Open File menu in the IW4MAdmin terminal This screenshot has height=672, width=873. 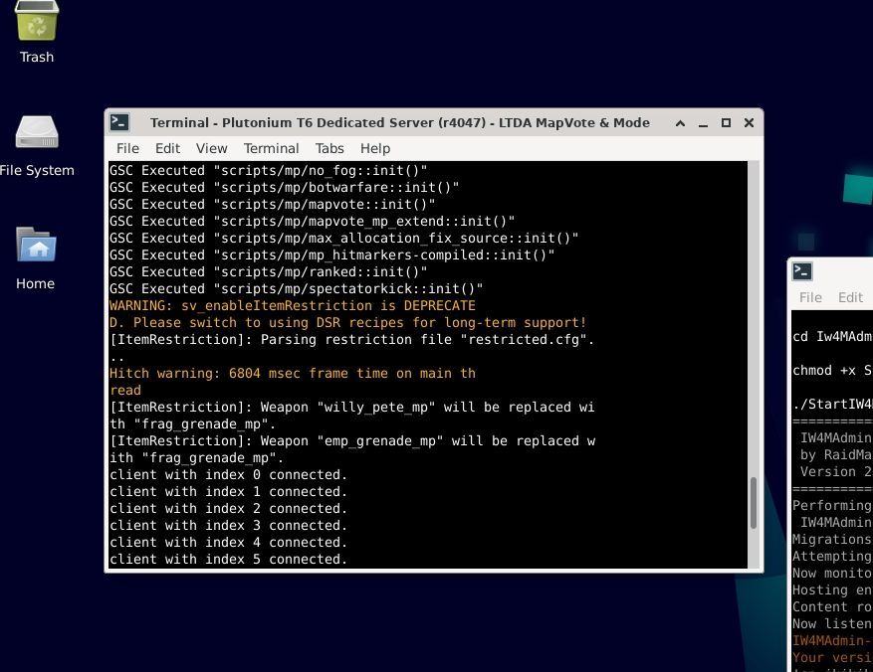pos(810,297)
